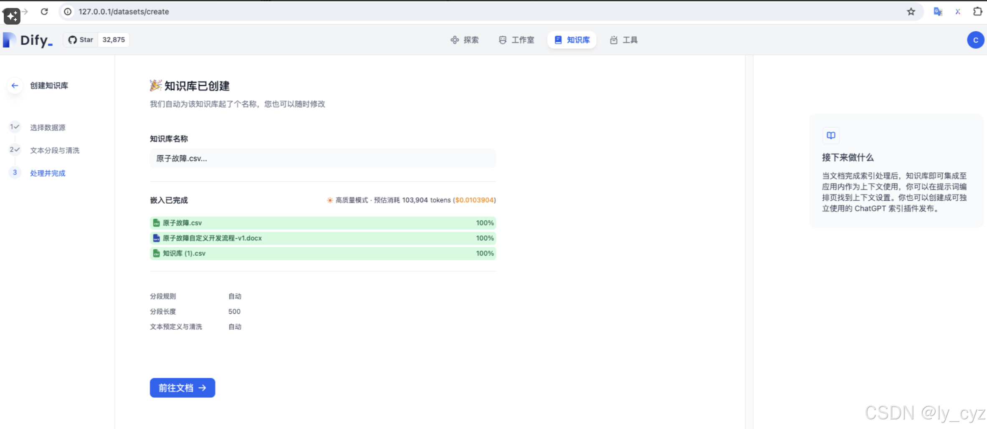This screenshot has height=429, width=987.
Task: Click the docx icon beside 原子故障自定义开发流程-v1.docx
Action: pos(156,238)
